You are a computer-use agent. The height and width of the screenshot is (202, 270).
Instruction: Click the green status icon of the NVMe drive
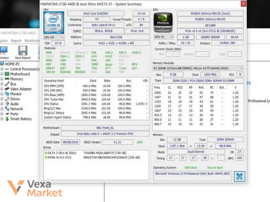[46, 157]
